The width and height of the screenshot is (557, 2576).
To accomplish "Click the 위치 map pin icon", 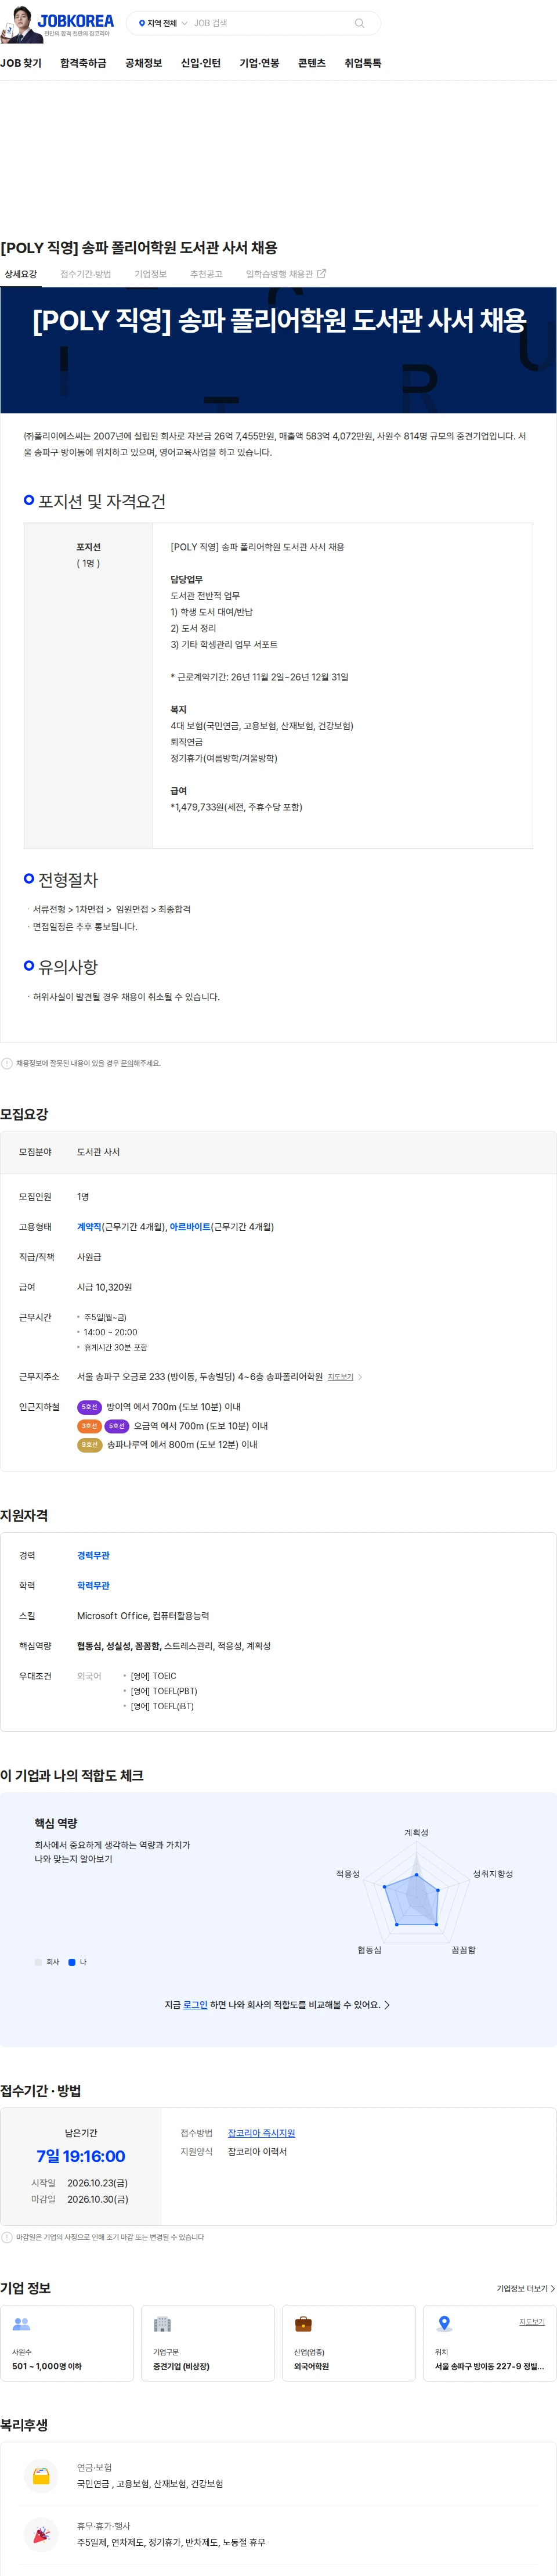I will click(x=444, y=2324).
